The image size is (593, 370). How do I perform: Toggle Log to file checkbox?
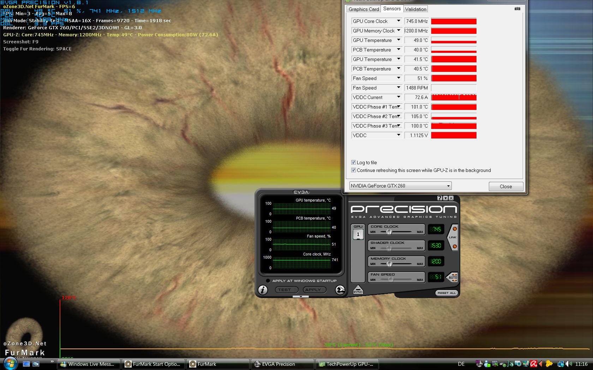coord(353,162)
